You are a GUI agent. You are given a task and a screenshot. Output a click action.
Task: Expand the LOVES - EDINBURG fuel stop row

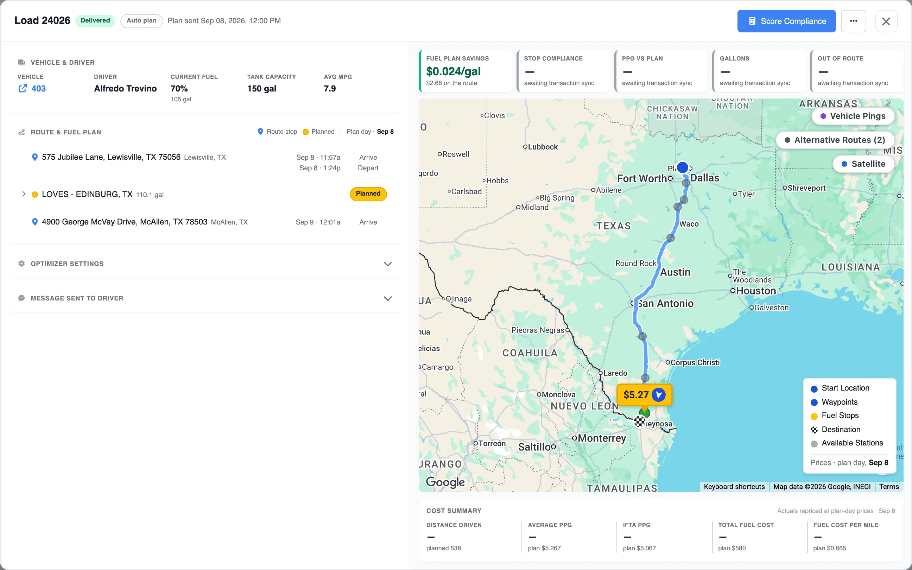[24, 194]
